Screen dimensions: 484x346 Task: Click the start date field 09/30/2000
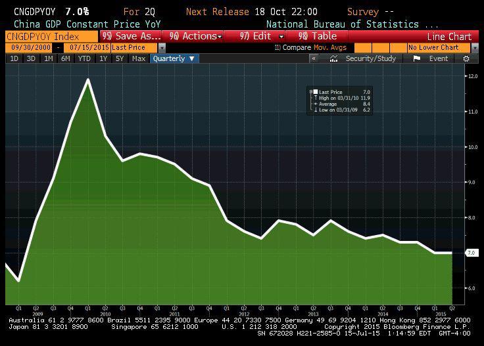[x=30, y=48]
